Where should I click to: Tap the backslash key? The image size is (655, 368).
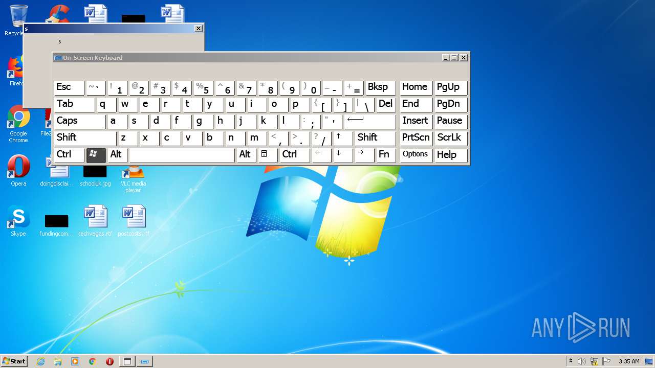pos(364,104)
